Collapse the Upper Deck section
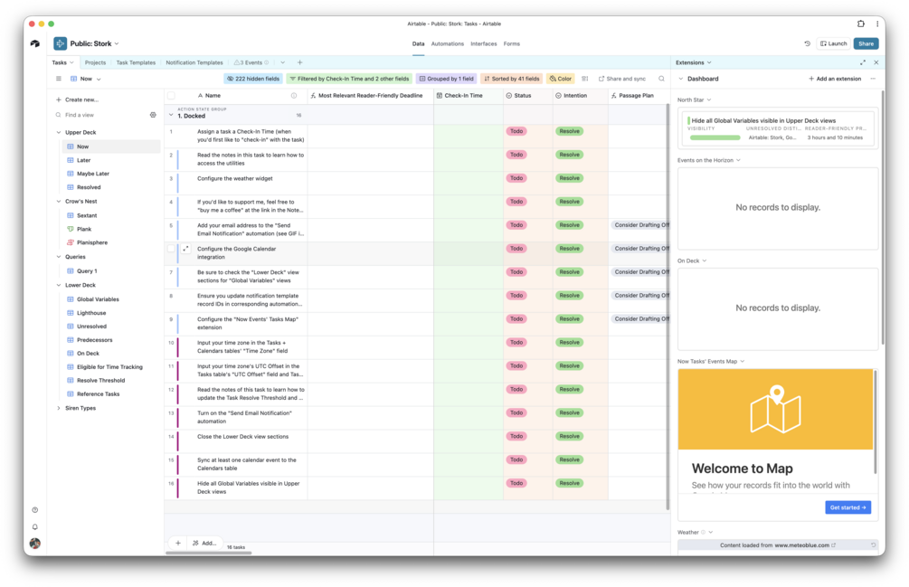Image resolution: width=909 pixels, height=587 pixels. click(x=59, y=132)
